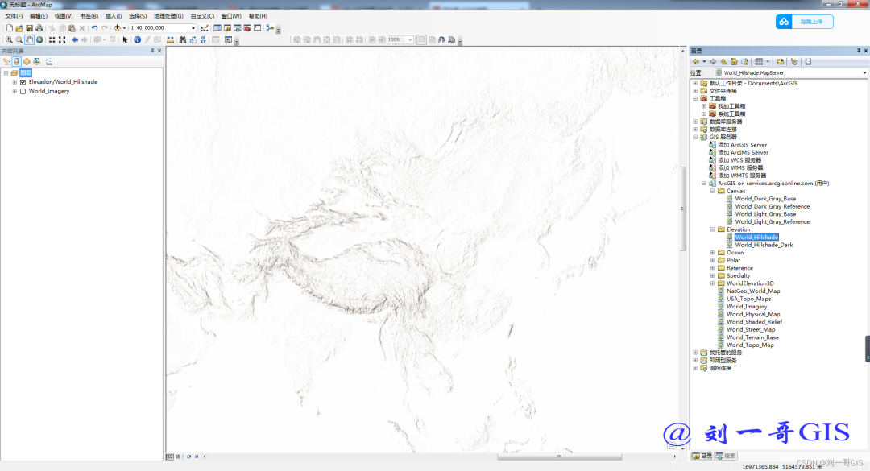Select World_Topo_Map service
The image size is (870, 471).
[x=750, y=345]
